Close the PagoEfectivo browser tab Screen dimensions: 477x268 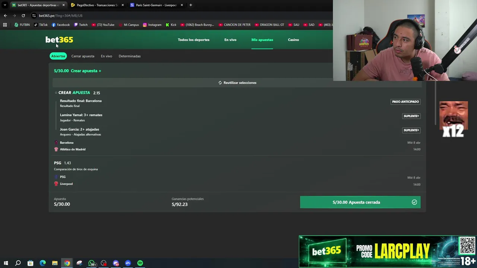pyautogui.click(x=123, y=5)
